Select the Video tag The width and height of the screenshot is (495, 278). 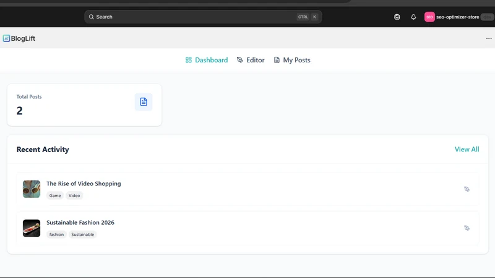74,196
